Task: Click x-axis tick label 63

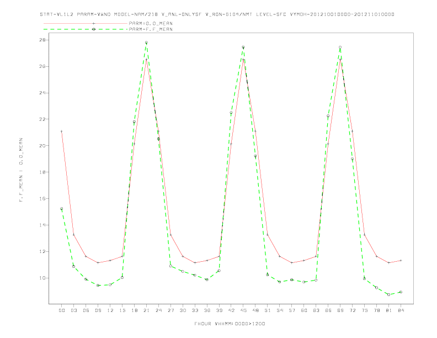Action: click(x=316, y=310)
